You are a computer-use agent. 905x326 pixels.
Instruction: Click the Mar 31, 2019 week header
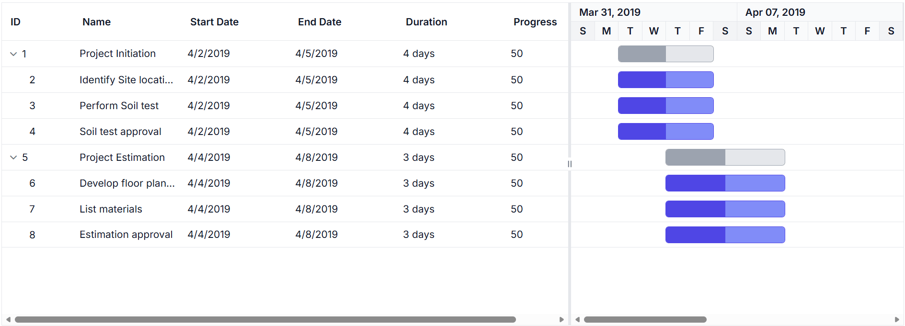[609, 12]
